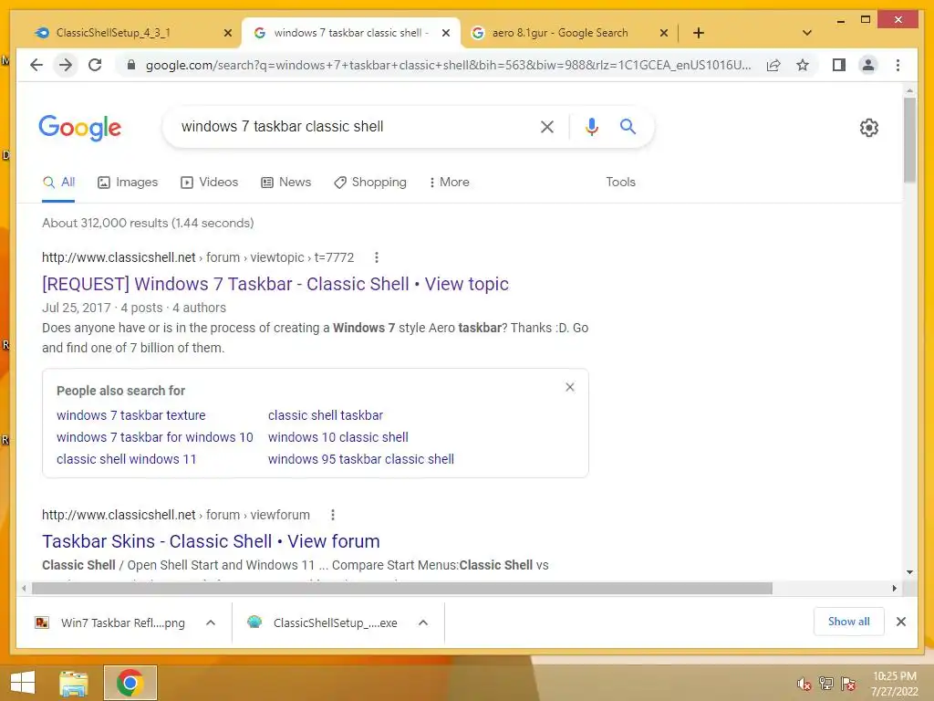Image resolution: width=934 pixels, height=701 pixels.
Task: Click the scroll down arrow
Action: coord(909,572)
